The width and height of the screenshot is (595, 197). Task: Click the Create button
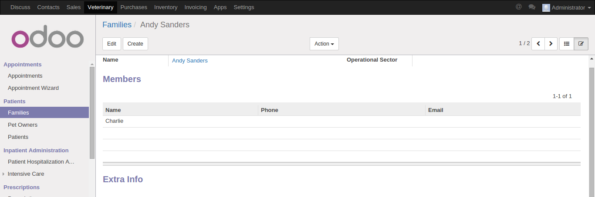(135, 44)
